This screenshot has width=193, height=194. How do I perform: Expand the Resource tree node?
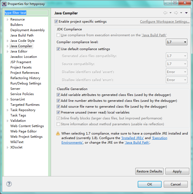point(7,19)
